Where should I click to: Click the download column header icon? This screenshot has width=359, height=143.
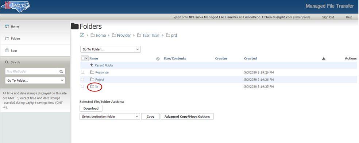(324, 59)
